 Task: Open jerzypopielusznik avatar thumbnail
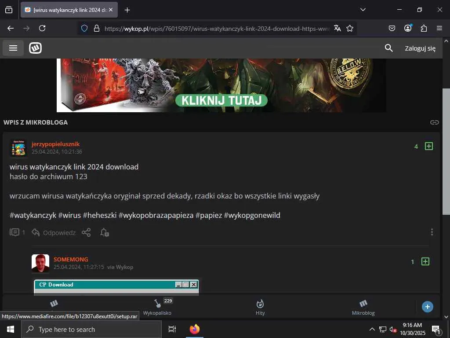(x=18, y=148)
